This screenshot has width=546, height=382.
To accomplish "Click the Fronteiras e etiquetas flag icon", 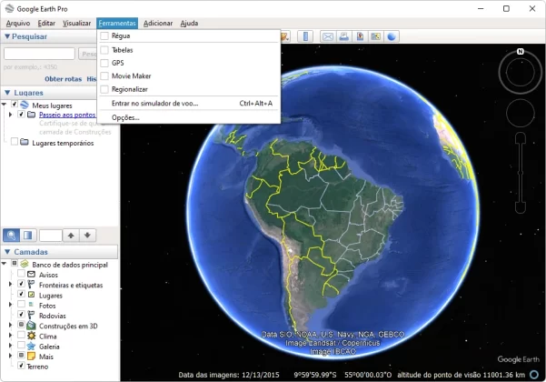I will [x=31, y=285].
